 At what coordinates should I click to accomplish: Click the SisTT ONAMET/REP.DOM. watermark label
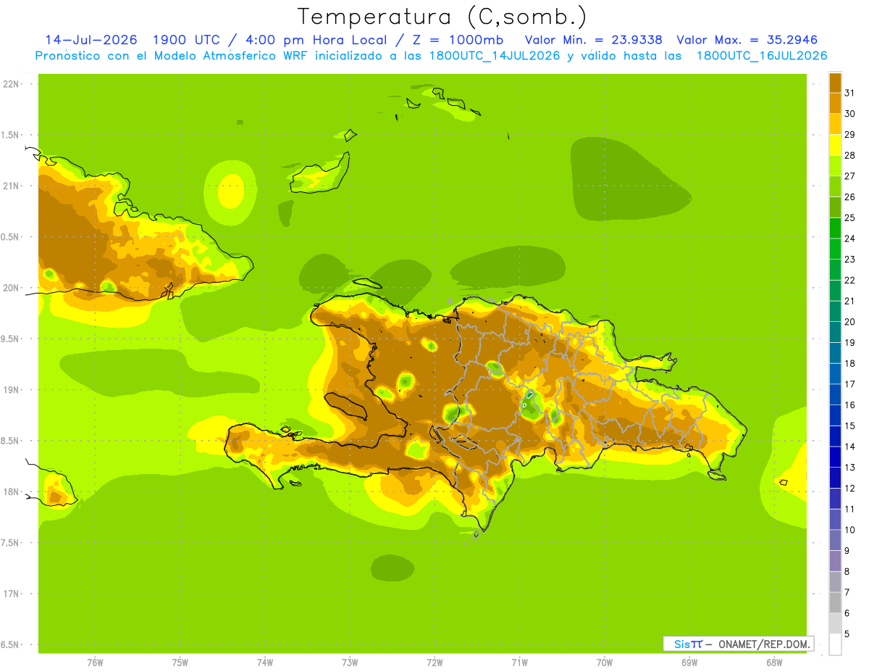tap(738, 644)
